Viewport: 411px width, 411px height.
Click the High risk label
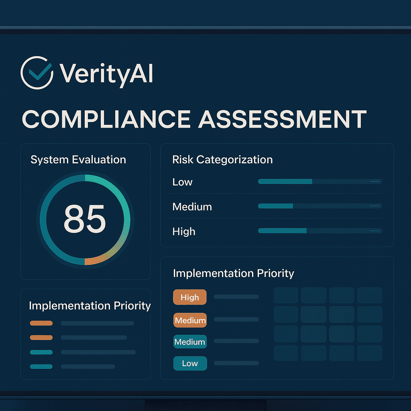tap(184, 232)
